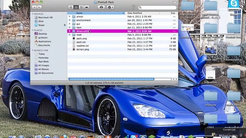This screenshot has width=246, height=138.
Task: Switch Finder to icon view
Action: point(71,7)
